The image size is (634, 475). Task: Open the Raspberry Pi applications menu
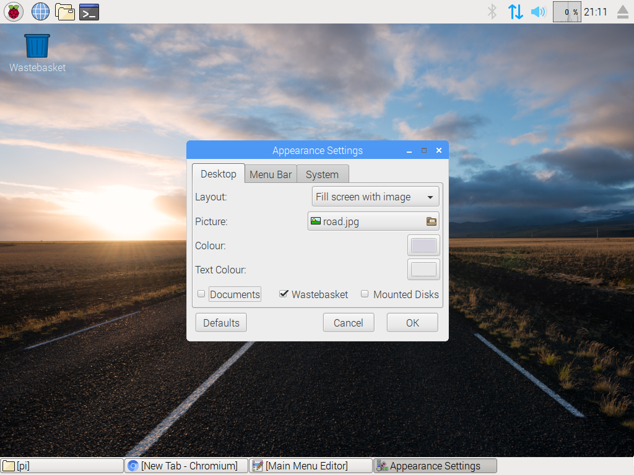point(13,12)
